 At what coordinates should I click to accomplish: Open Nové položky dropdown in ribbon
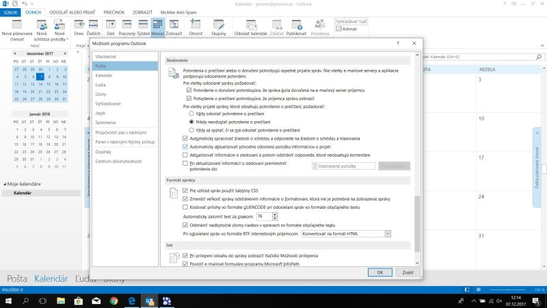[x=59, y=30]
